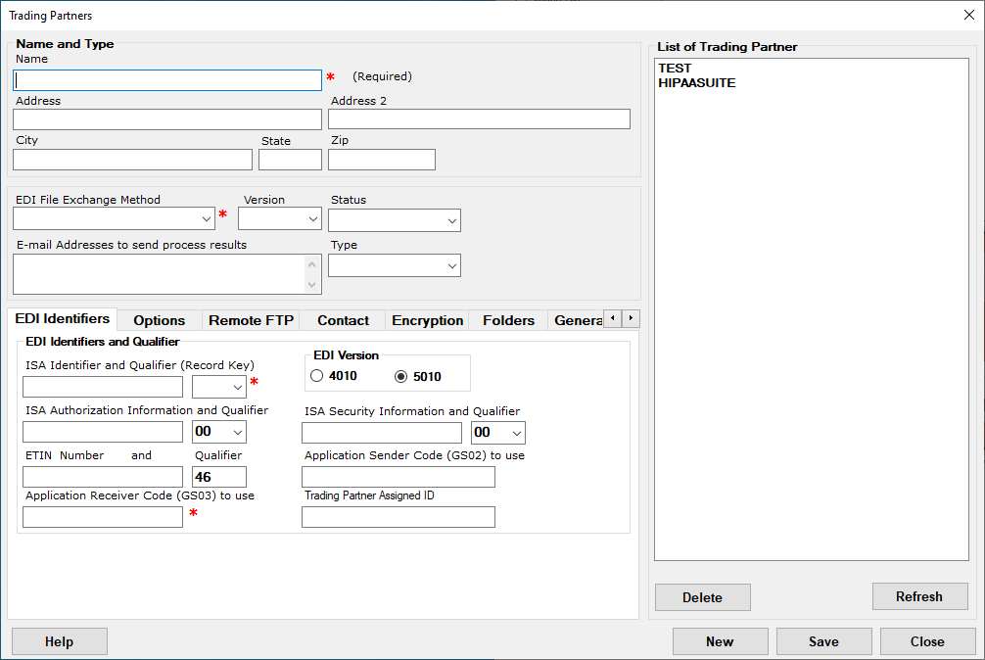This screenshot has height=660, width=985.
Task: Switch to the Folders tab
Action: [508, 320]
